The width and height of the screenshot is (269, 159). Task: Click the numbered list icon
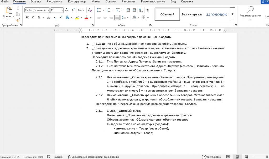pyautogui.click(x=108, y=10)
